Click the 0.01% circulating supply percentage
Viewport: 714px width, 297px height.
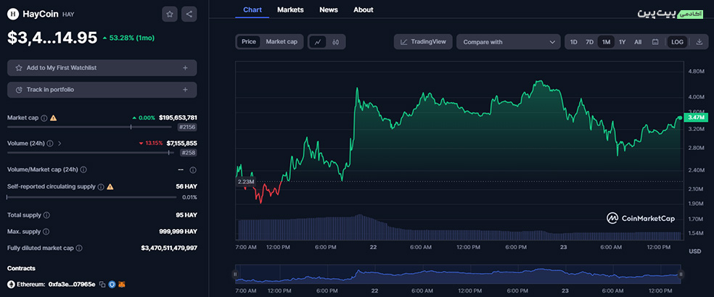point(189,197)
